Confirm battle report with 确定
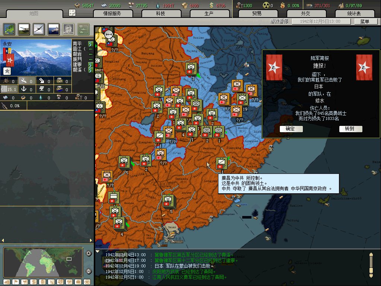 coord(291,128)
